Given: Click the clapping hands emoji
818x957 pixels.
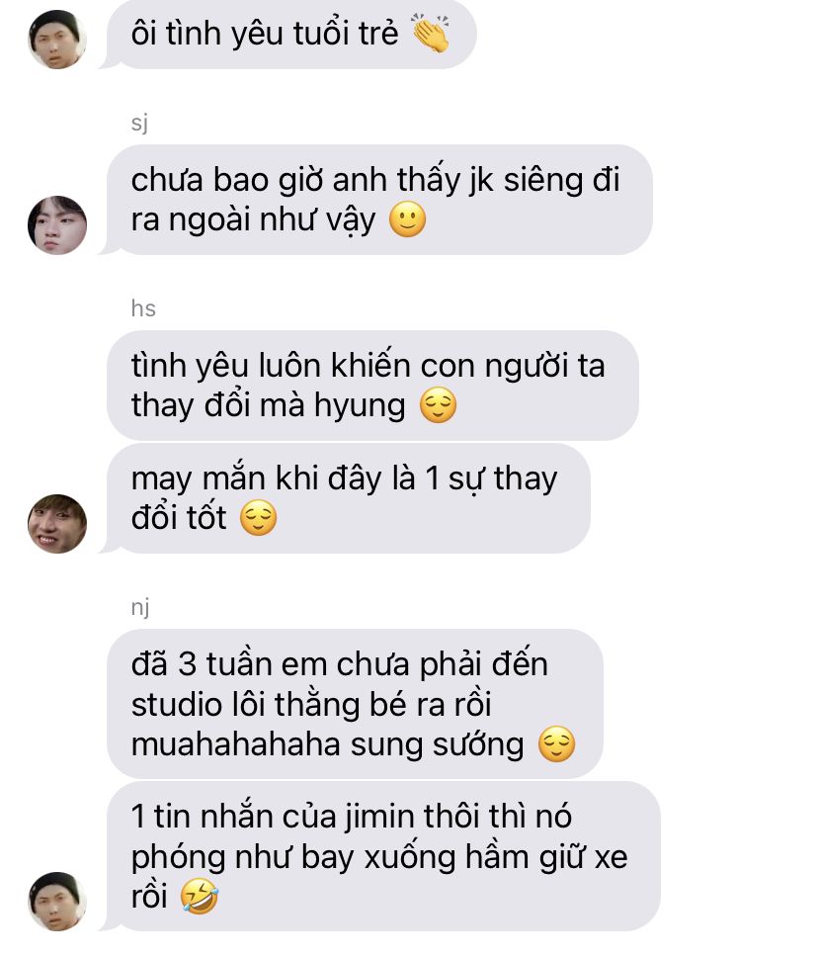Looking at the screenshot, I should (431, 33).
